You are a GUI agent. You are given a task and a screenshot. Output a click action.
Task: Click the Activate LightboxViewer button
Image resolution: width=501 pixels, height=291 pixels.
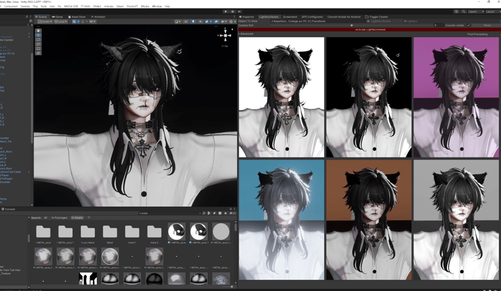point(369,29)
